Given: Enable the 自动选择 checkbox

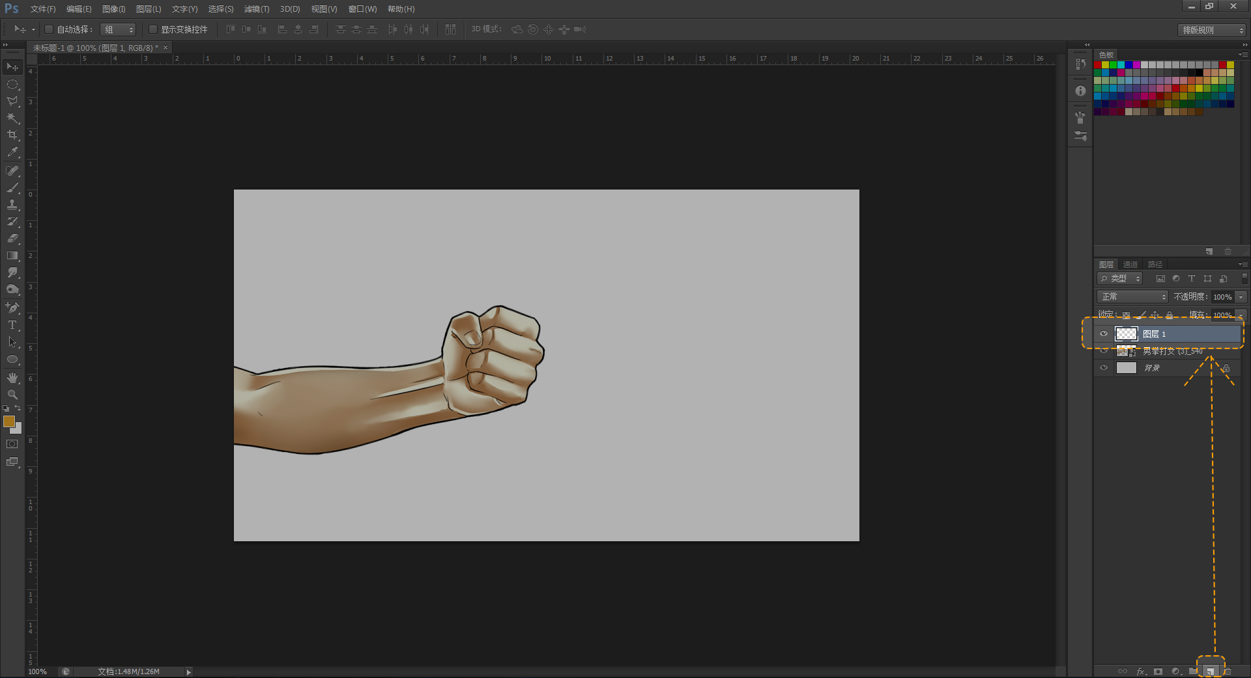Looking at the screenshot, I should 49,29.
